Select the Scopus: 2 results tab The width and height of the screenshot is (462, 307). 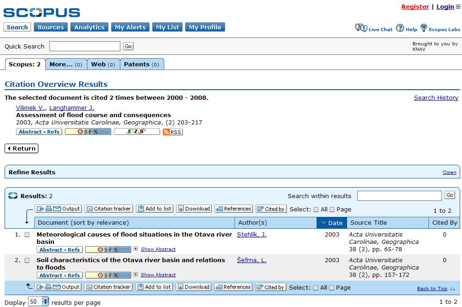[25, 64]
